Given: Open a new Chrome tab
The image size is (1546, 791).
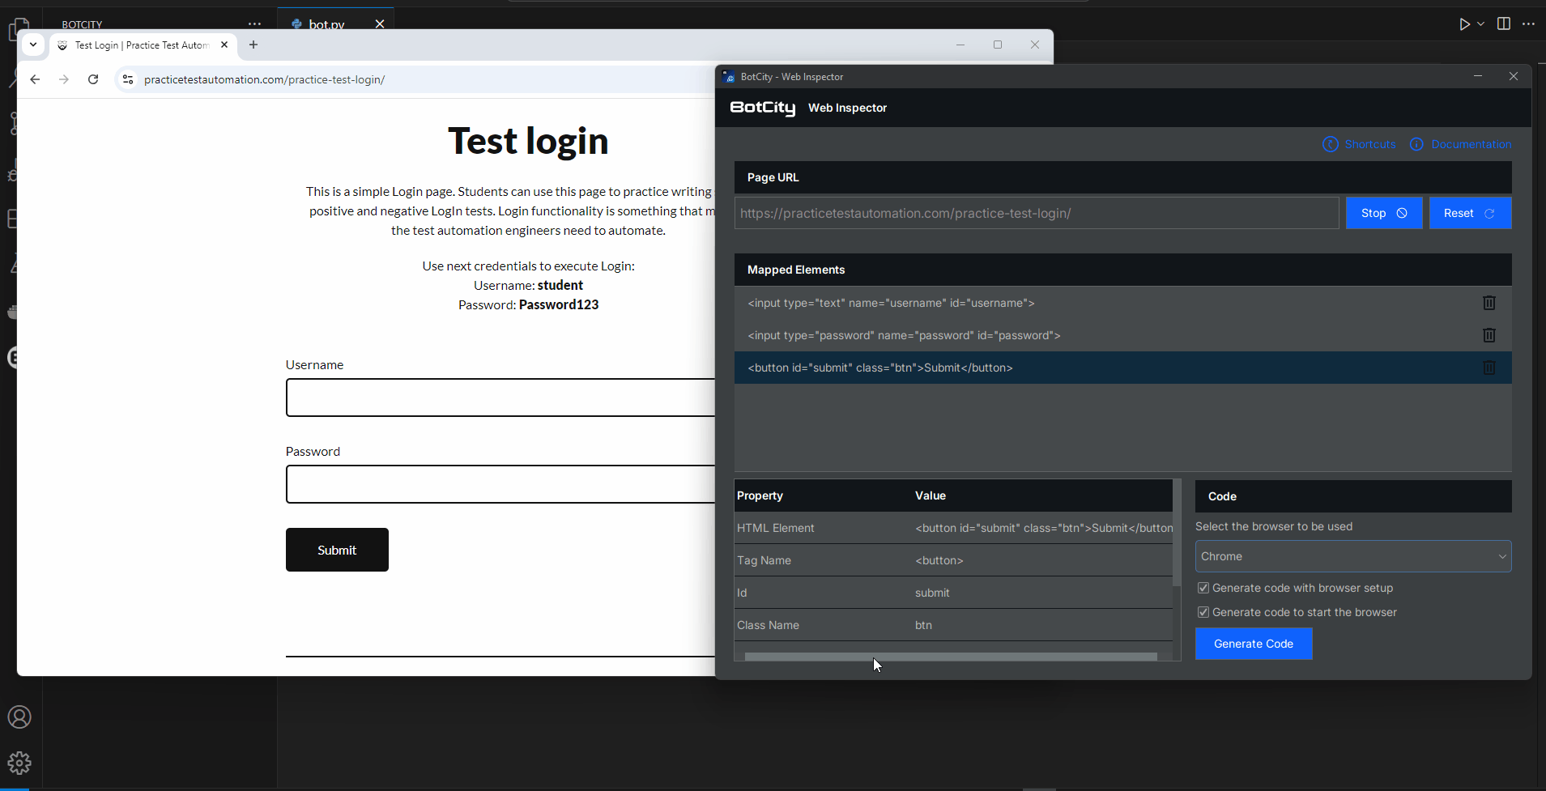Looking at the screenshot, I should click(253, 45).
